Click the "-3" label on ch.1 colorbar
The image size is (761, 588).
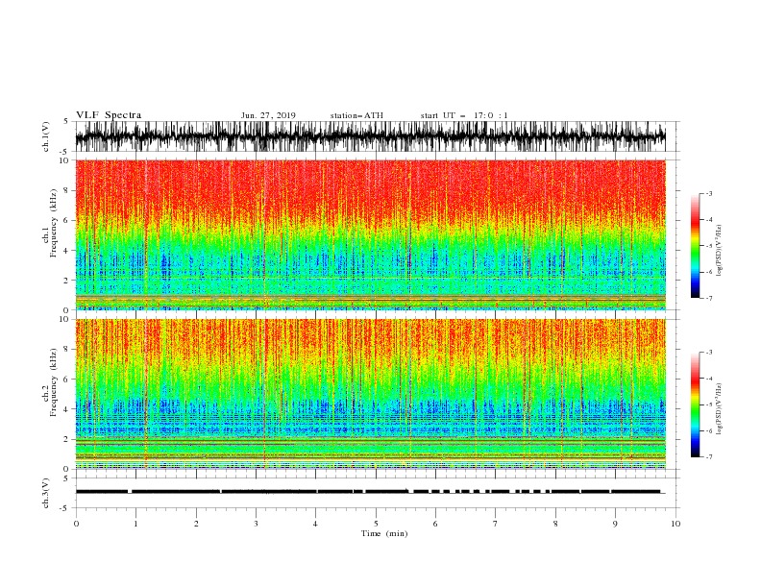(708, 194)
